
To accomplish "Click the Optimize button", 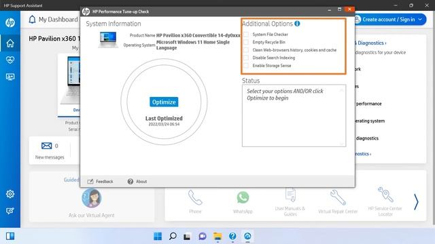I will pyautogui.click(x=164, y=102).
